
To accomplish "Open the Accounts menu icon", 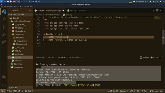I will pyautogui.click(x=4, y=77).
